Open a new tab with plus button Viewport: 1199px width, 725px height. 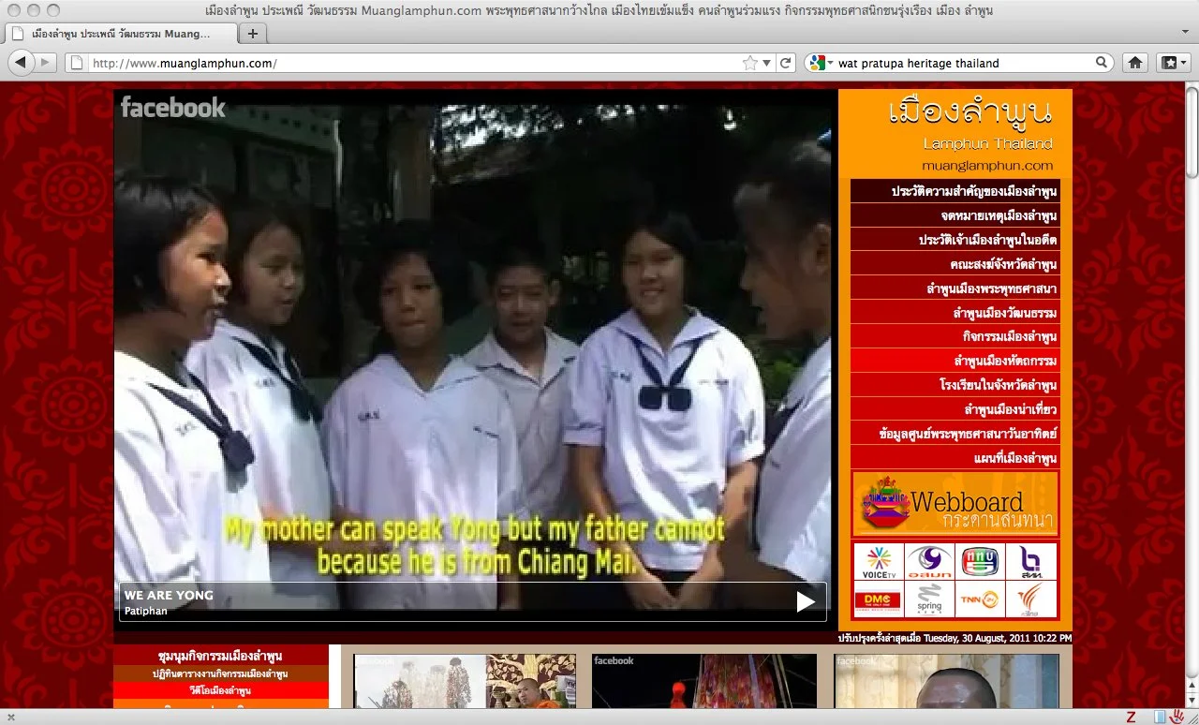coord(252,33)
